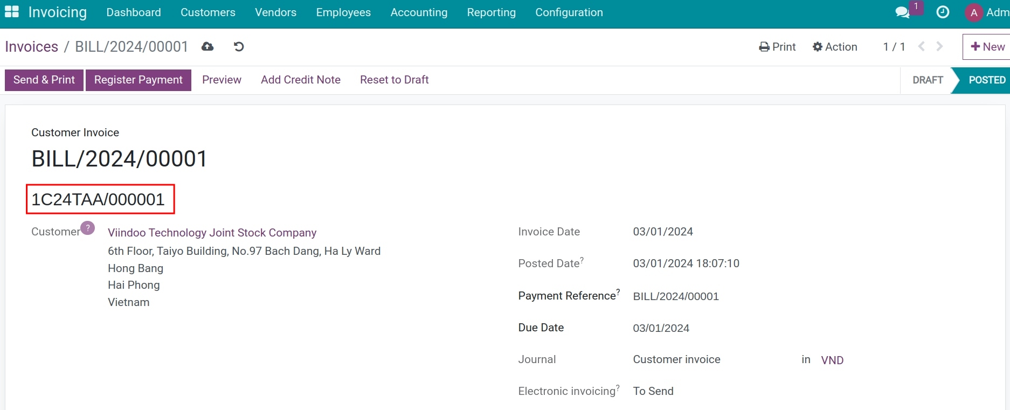Click the cloud save icon

(207, 47)
